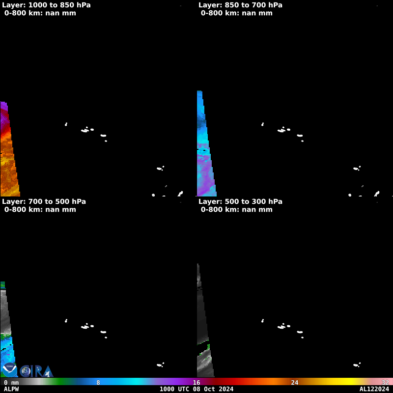
Task: Click "0-800 km: nan mm" under 1000 to 850 hPa
Action: [x=40, y=13]
